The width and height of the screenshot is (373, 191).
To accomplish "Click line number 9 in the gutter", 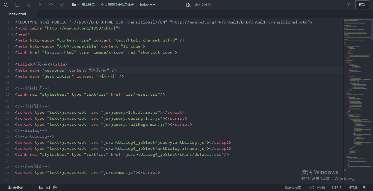I will pyautogui.click(x=8, y=70).
